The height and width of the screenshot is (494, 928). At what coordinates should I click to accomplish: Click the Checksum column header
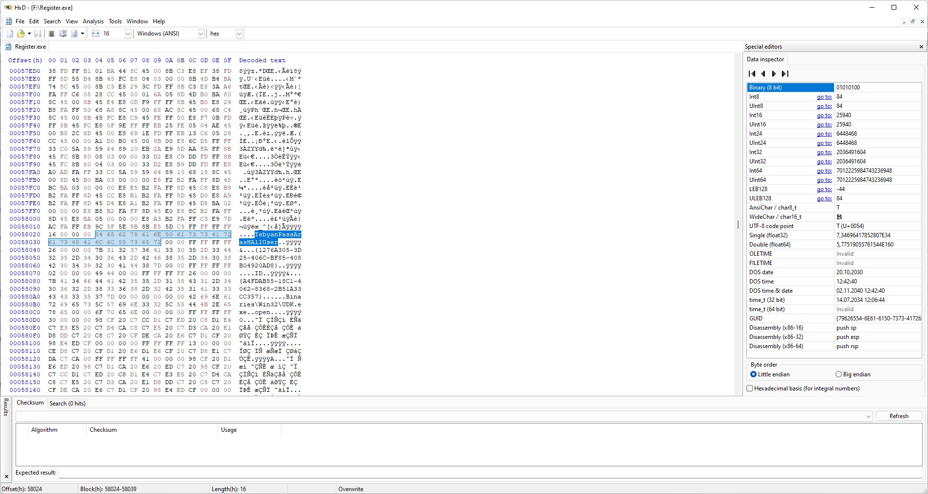(x=151, y=430)
